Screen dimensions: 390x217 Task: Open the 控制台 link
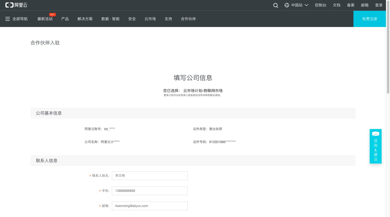coord(320,5)
